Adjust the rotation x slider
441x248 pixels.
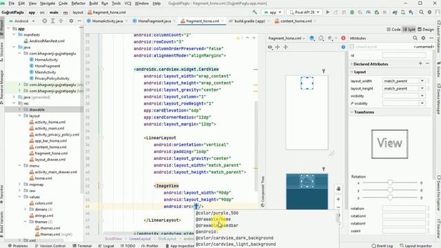point(390,183)
